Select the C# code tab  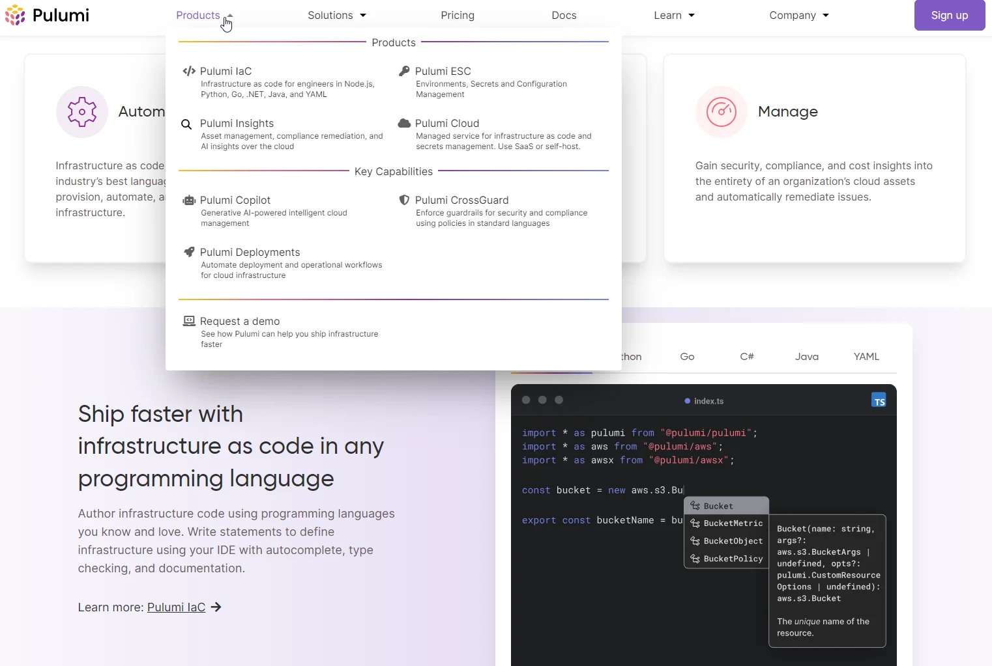tap(747, 357)
